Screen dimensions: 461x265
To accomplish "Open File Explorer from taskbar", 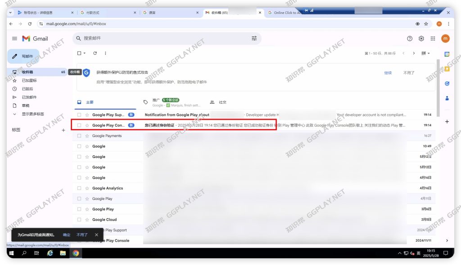I will click(63, 253).
